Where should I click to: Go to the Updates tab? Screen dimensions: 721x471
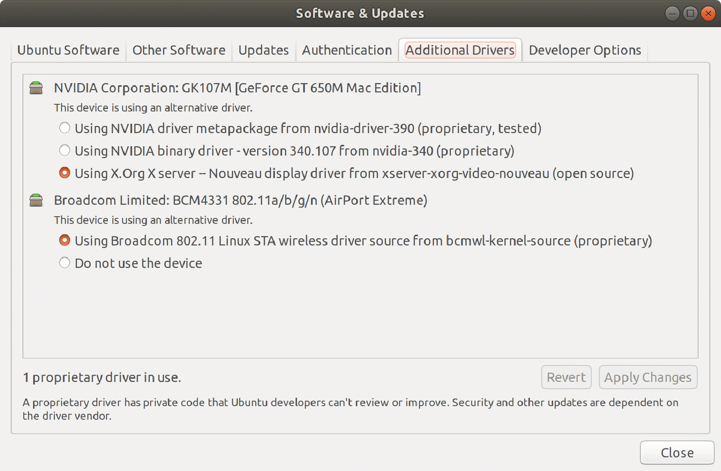tap(263, 50)
